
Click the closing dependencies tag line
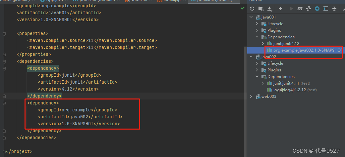[36, 138]
